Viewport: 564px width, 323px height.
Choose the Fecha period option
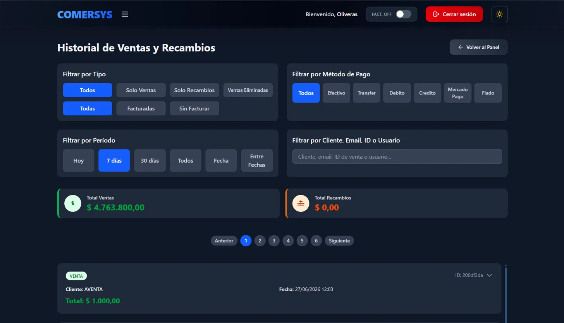[221, 160]
